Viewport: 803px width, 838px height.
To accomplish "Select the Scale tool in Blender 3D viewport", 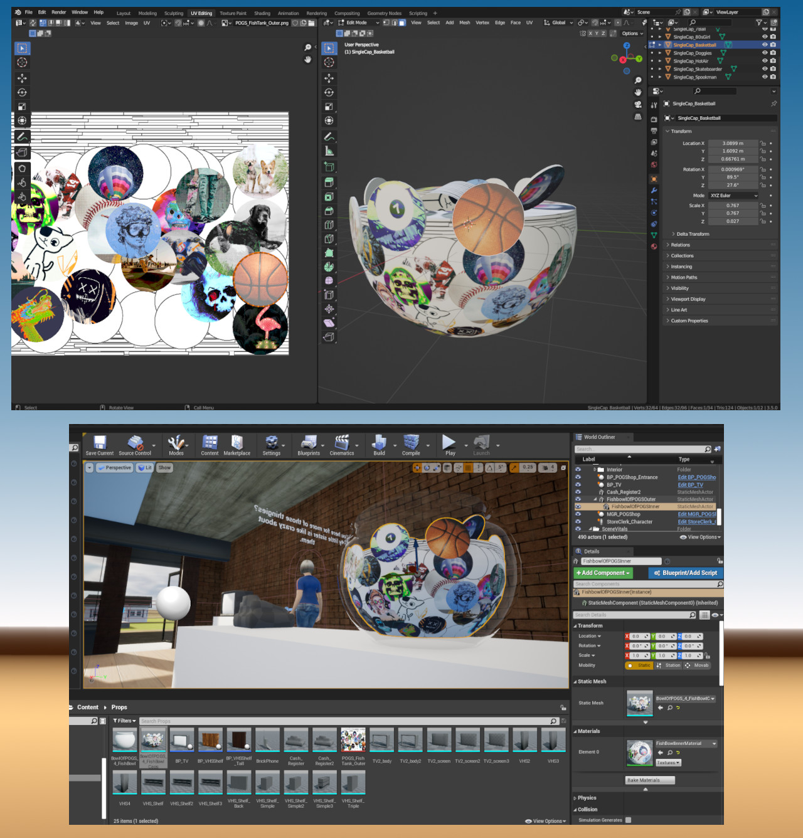I will pos(329,106).
